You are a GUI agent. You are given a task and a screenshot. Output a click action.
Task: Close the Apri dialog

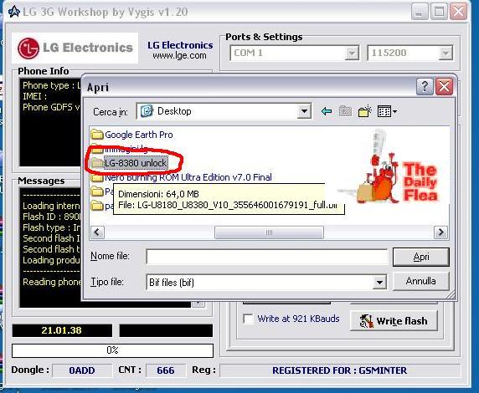point(444,87)
